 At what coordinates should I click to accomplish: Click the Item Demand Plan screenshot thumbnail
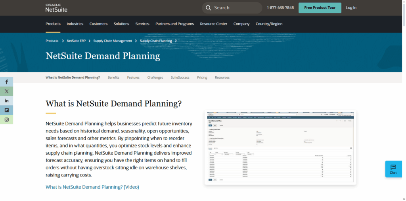(x=280, y=147)
